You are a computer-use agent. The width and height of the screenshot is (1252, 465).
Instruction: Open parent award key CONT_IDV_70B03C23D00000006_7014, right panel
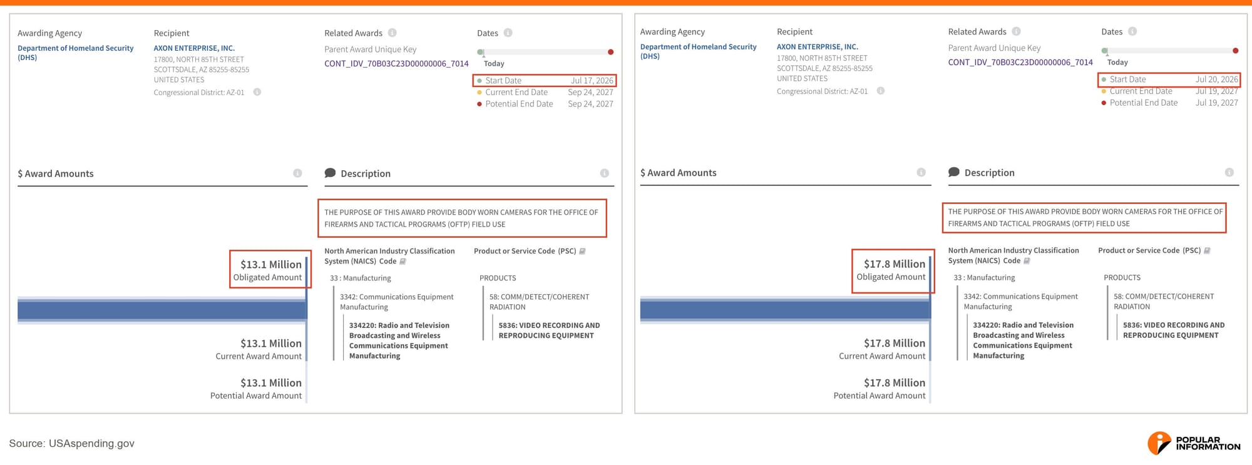1020,62
